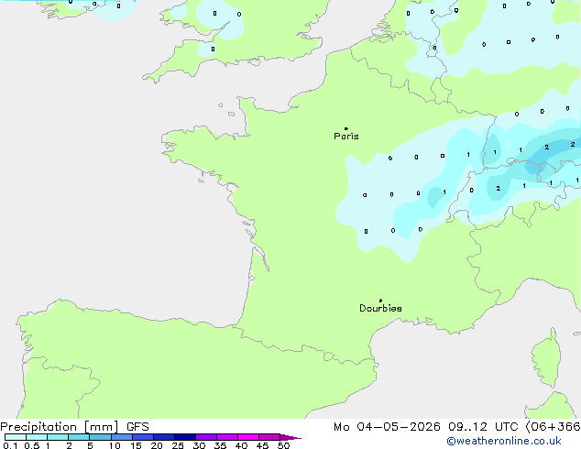The height and width of the screenshot is (449, 581).
Task: Select the 25–30 mm legend swatch
Action: click(185, 437)
